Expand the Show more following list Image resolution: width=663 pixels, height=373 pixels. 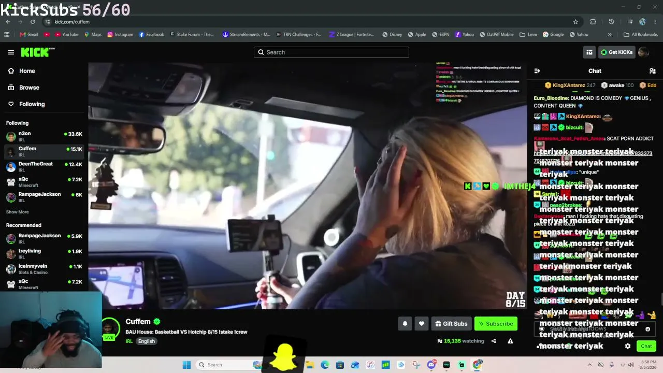18,212
